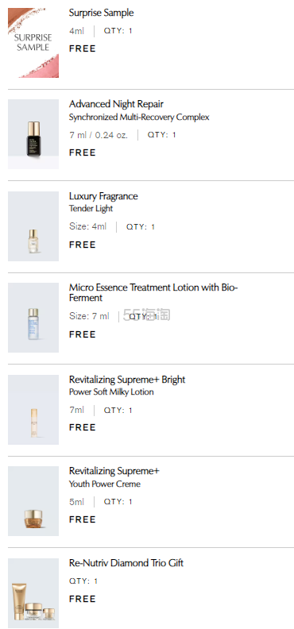294x629 pixels.
Task: Click the Surprise Sample product image
Action: point(33,43)
